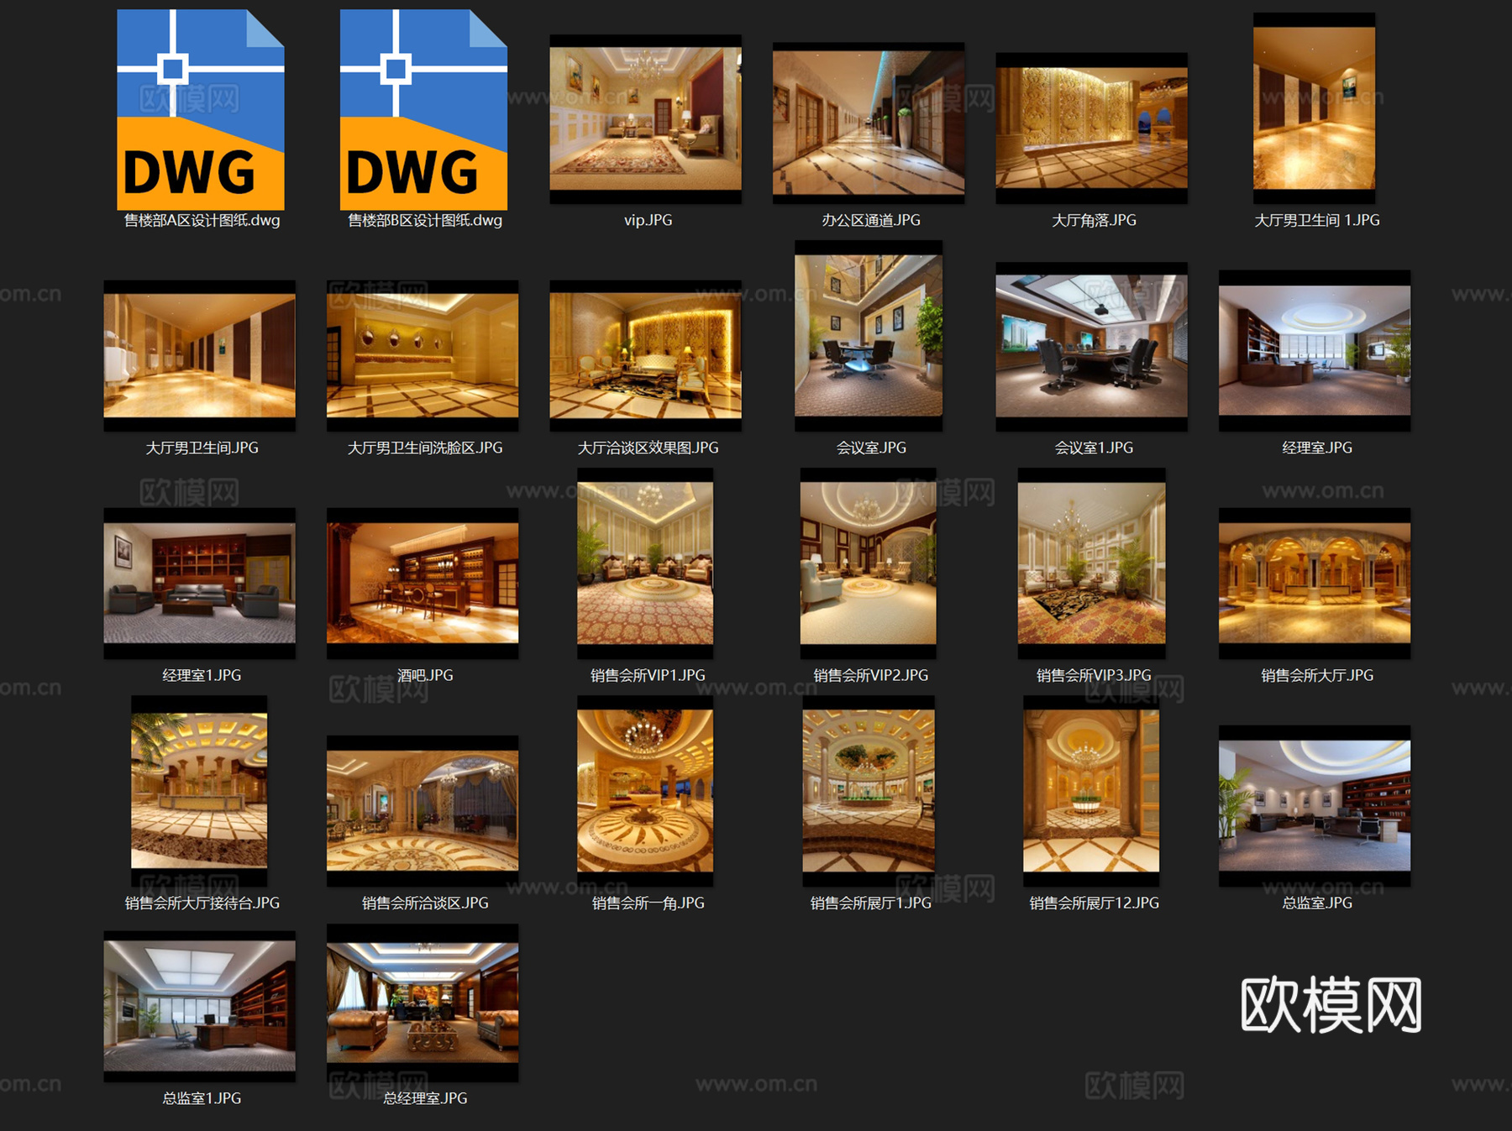
Task: Select the 经理室.JPG office thumbnail
Action: (1315, 351)
